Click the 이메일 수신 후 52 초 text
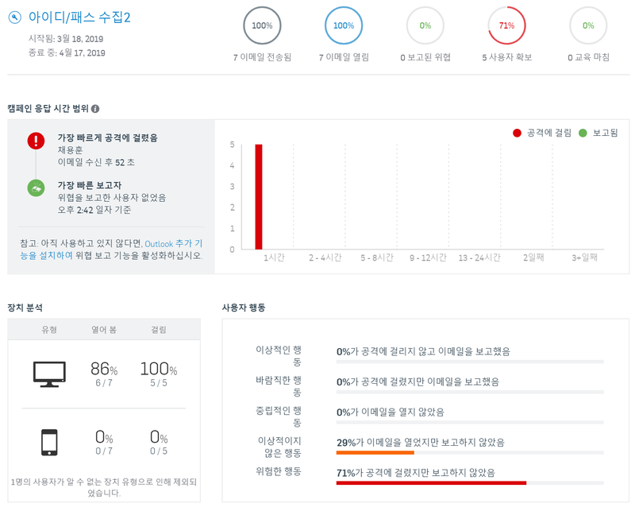The height and width of the screenshot is (511, 635). click(x=96, y=162)
